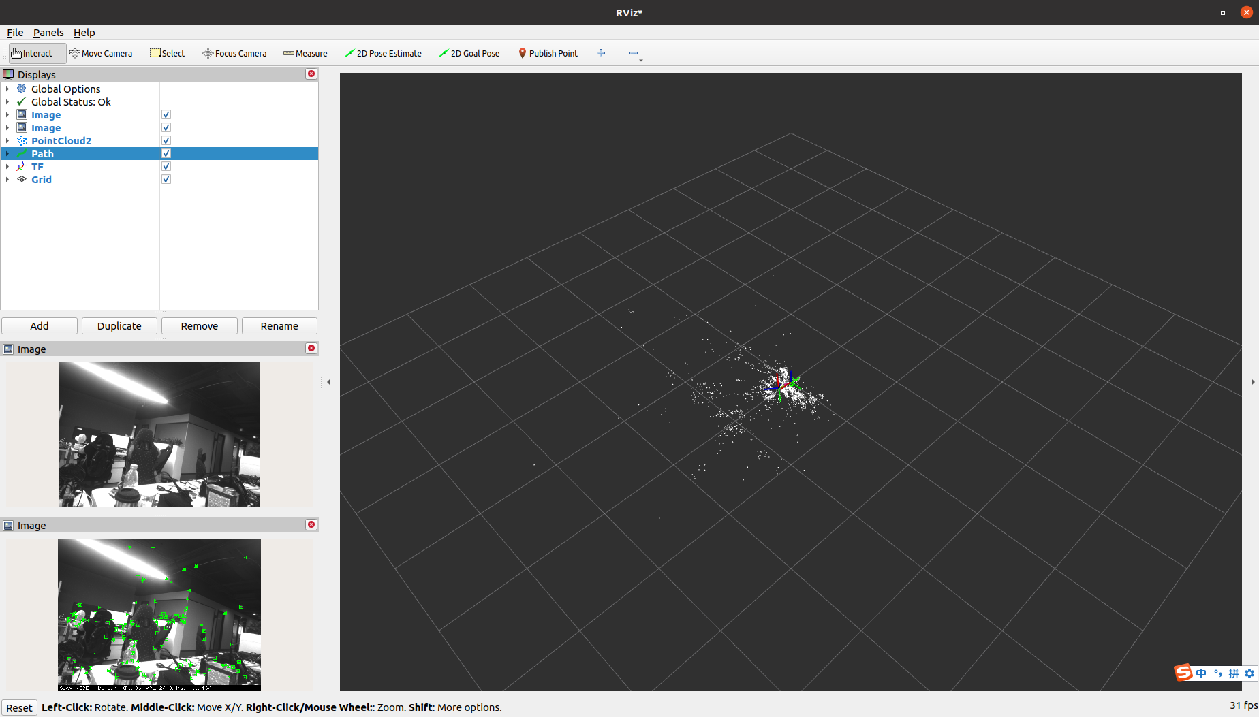This screenshot has height=717, width=1259.
Task: Expand the second Image display row
Action: (7, 127)
